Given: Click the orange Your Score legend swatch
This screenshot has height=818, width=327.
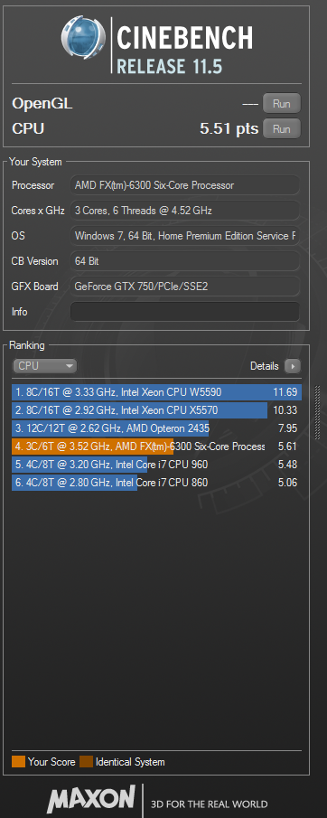Looking at the screenshot, I should [18, 762].
